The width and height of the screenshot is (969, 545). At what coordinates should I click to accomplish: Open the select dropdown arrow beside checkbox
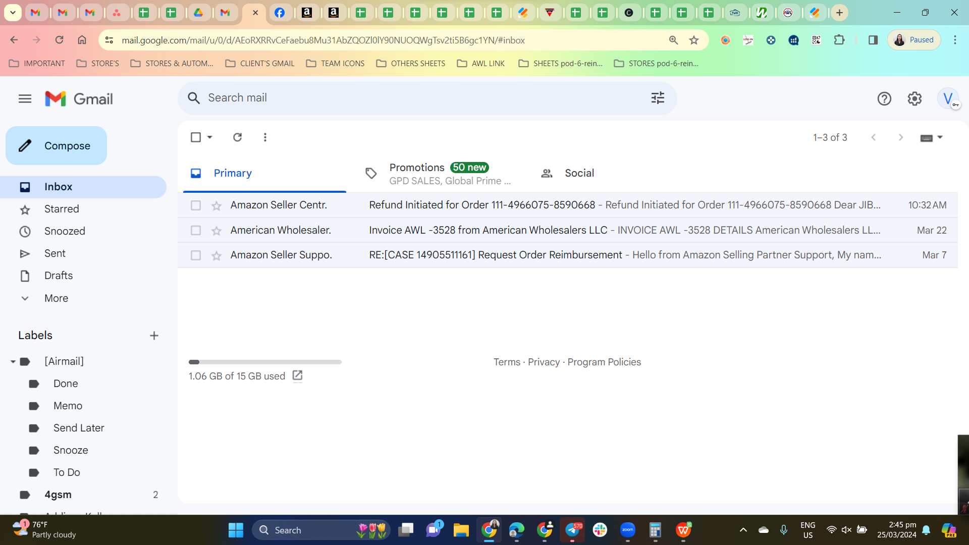[209, 137]
